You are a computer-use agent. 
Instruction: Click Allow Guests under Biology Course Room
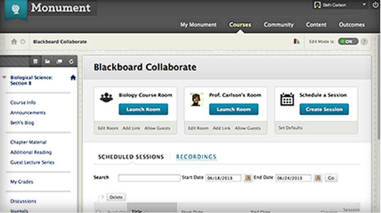click(x=157, y=128)
